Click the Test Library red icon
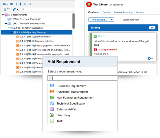Screen dimensions: 160x138 coord(89,4)
